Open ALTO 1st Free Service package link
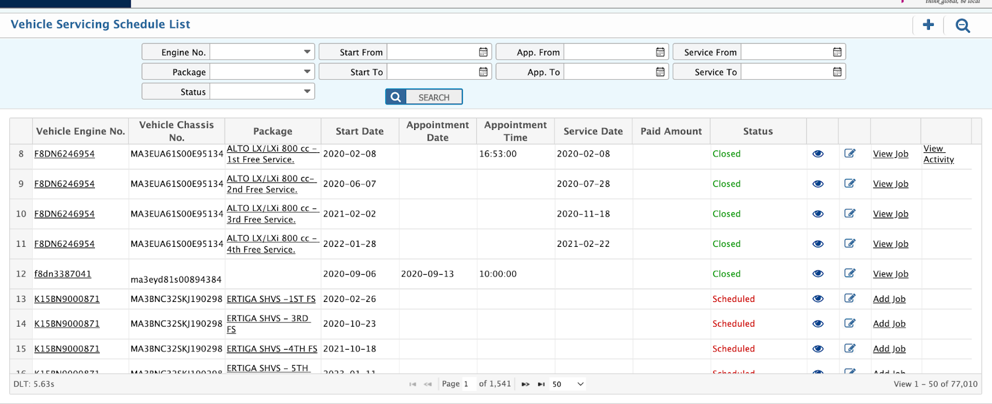The width and height of the screenshot is (992, 404). point(272,154)
